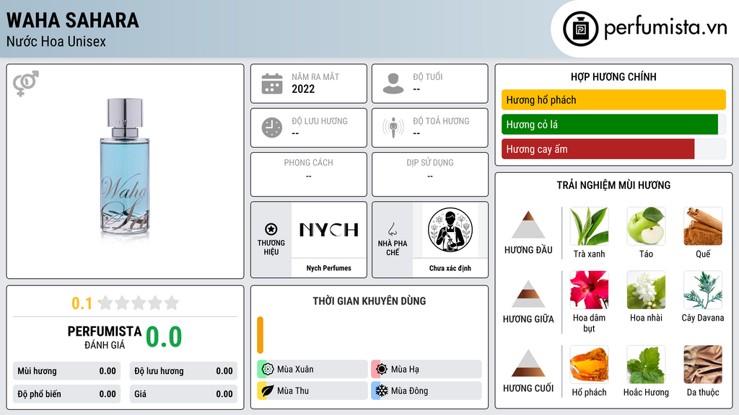Click the Dịp sử dụng box
This screenshot has width=739, height=415.
pyautogui.click(x=430, y=174)
